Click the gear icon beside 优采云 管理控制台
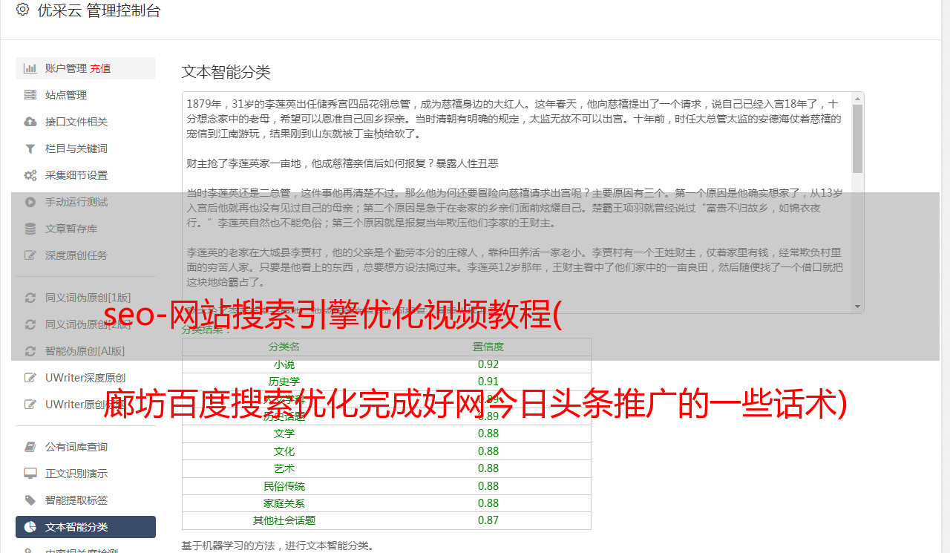The width and height of the screenshot is (950, 553). [x=22, y=10]
